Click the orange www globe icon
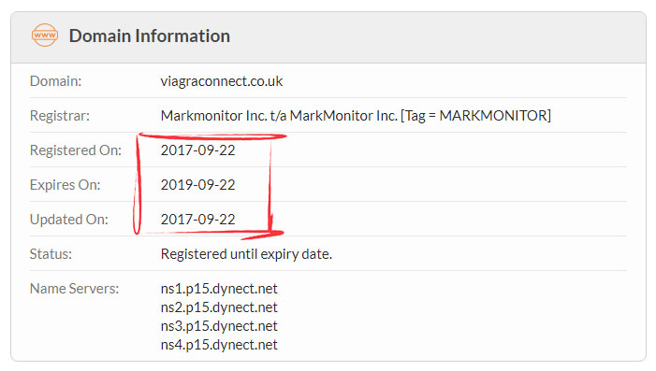Image resolution: width=656 pixels, height=371 pixels. coord(45,36)
